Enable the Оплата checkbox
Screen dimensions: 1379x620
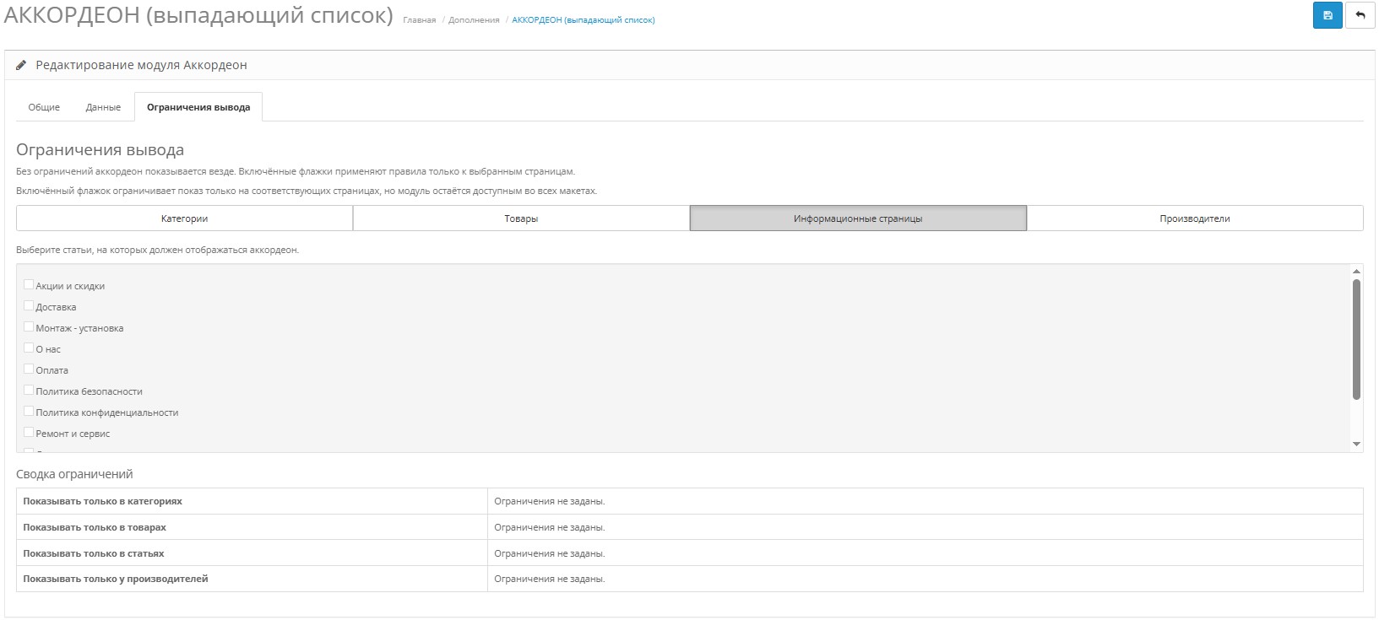pos(29,369)
